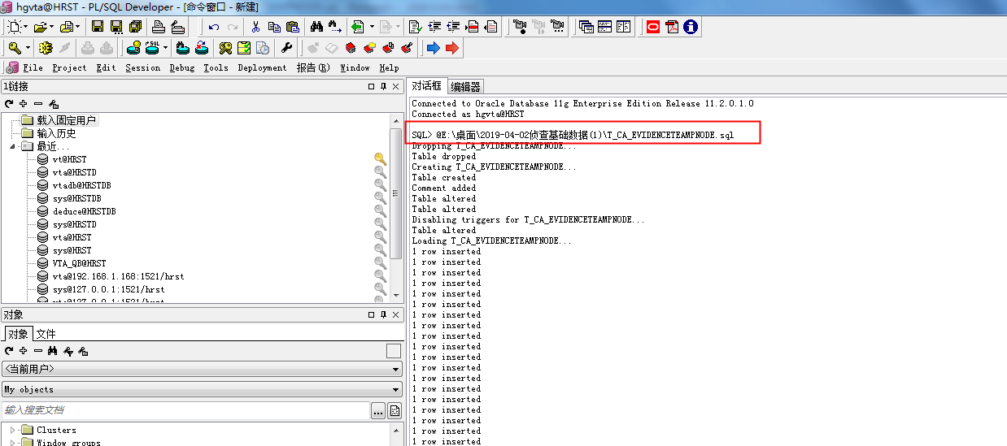Click the Cut scissors icon
This screenshot has height=446, width=1007.
pos(255,27)
